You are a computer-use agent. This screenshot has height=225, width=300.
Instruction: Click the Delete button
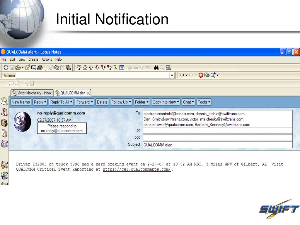pyautogui.click(x=102, y=102)
